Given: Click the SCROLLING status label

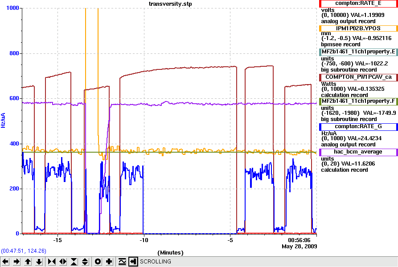Looking at the screenshot, I should (156, 261).
